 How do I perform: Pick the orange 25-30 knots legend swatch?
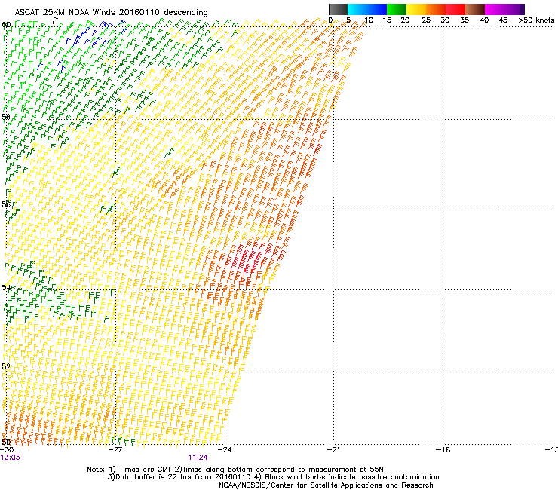[436, 9]
